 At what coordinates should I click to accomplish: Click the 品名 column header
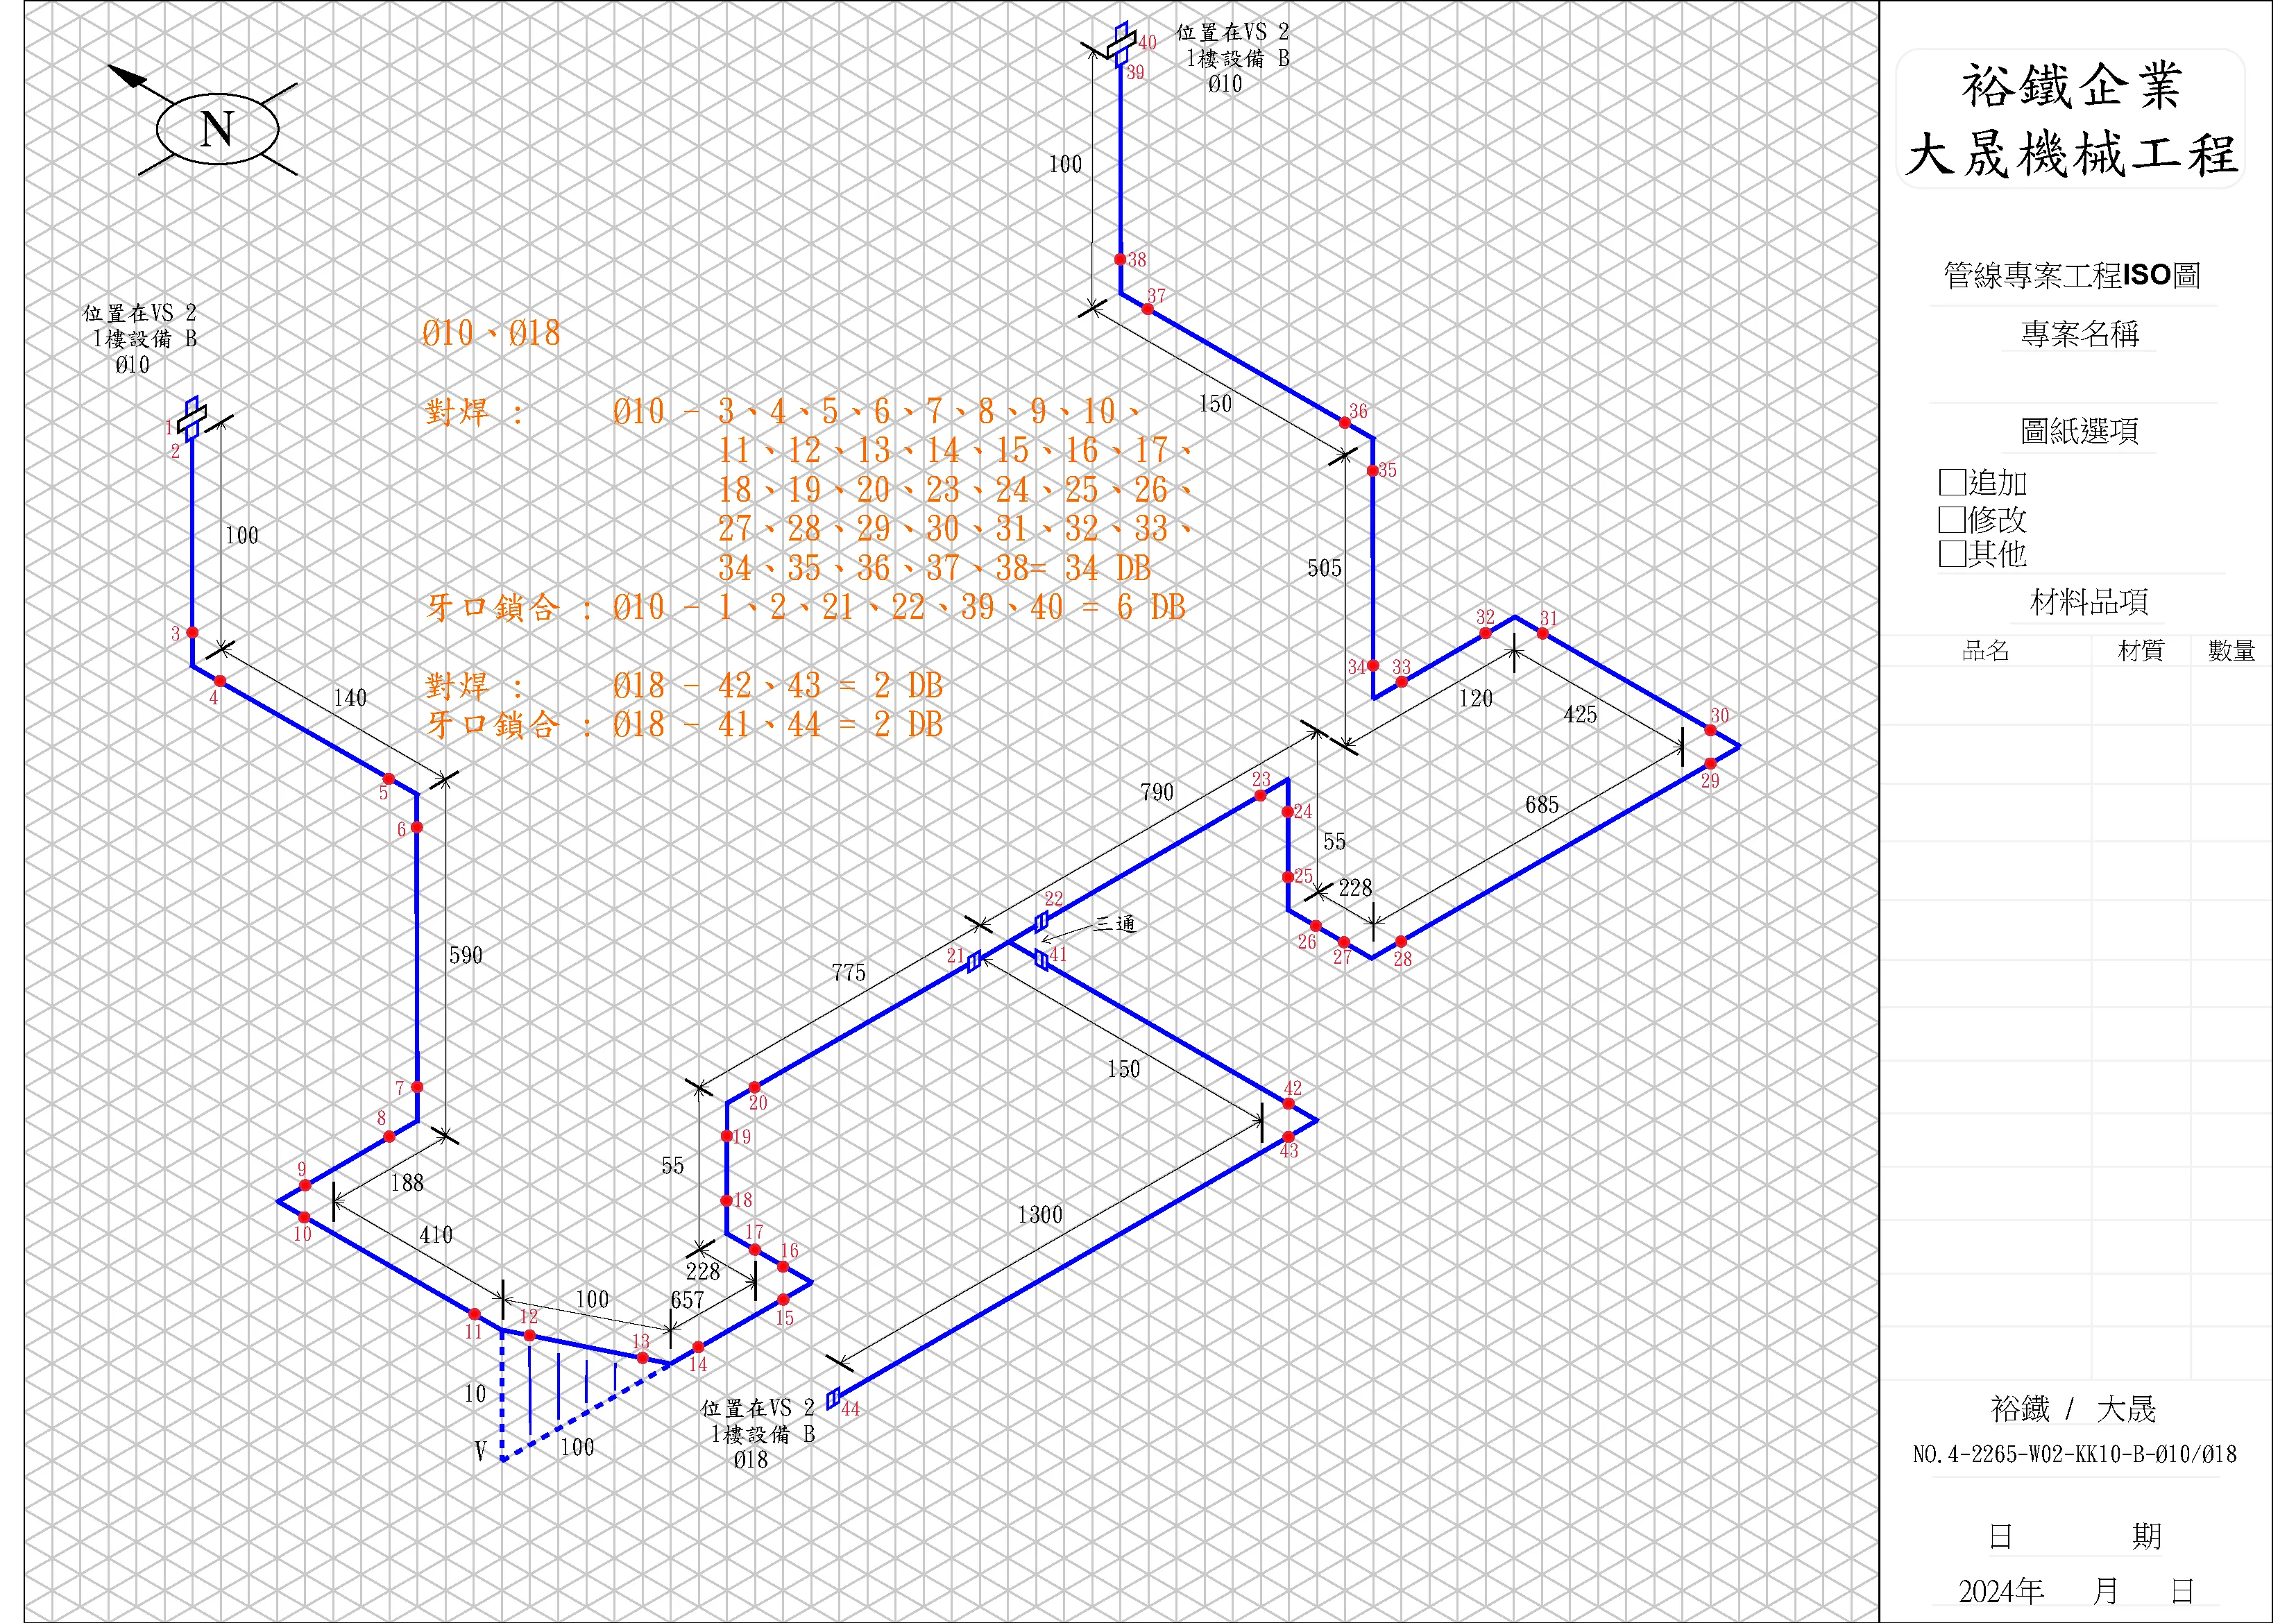pos(1985,651)
